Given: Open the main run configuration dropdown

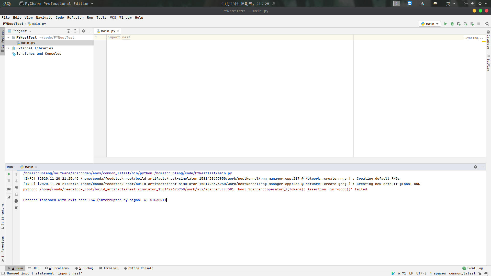Looking at the screenshot, I should [430, 24].
